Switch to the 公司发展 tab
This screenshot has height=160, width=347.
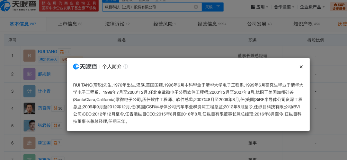tap(259, 24)
